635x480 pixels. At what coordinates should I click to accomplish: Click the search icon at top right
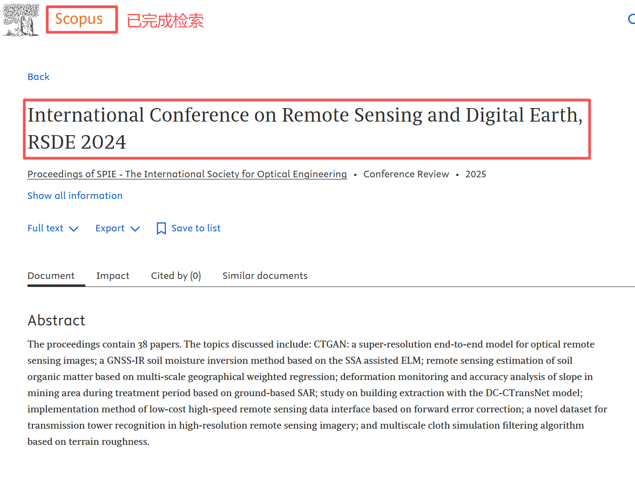point(631,19)
